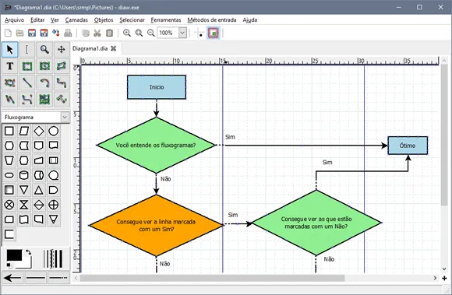
Task: Select the Beziergon tool
Action: pyautogui.click(x=10, y=83)
